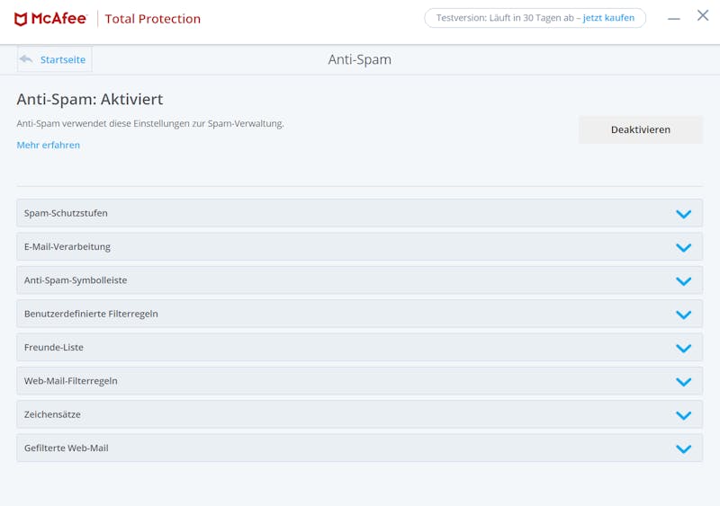
Task: Select the 'Freunde-Liste' section label
Action: pos(54,347)
